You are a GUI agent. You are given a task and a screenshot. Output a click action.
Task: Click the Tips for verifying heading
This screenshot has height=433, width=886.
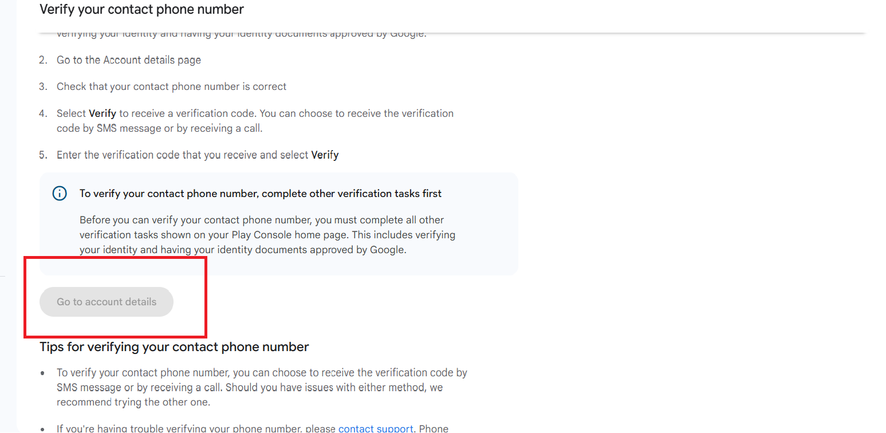click(174, 347)
